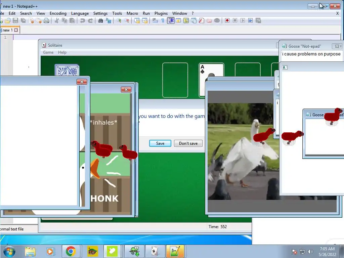Viewport: 344px width, 258px height.
Task: Open the ? help menu
Action: pos(192,13)
